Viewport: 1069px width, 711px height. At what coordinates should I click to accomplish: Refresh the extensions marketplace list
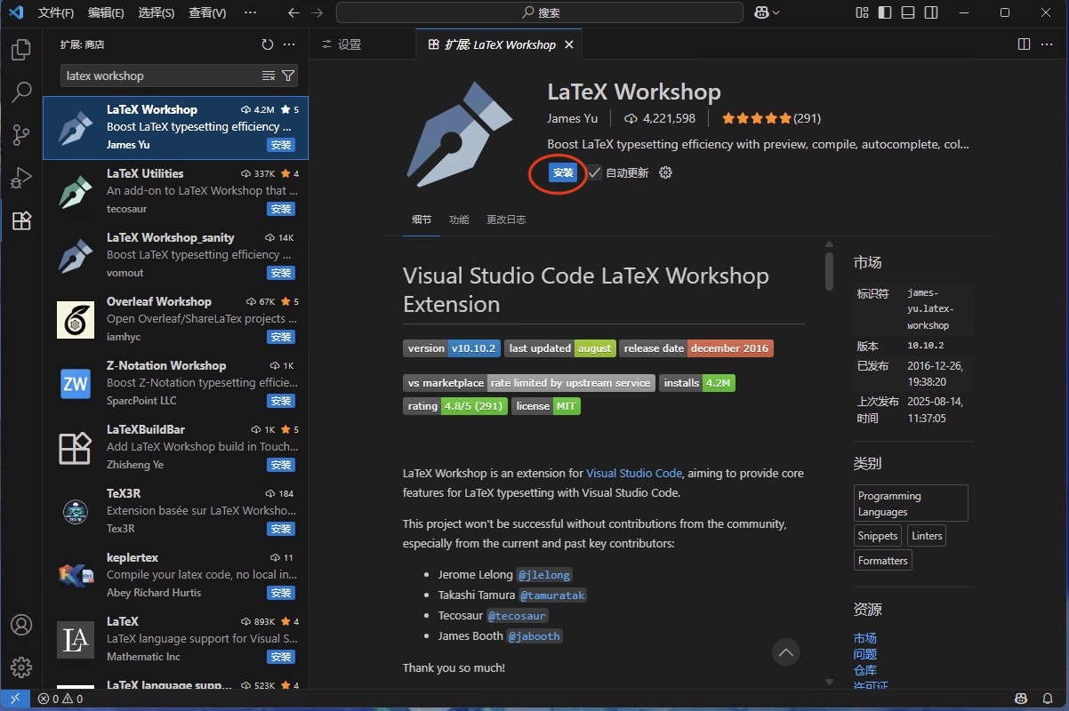tap(268, 44)
